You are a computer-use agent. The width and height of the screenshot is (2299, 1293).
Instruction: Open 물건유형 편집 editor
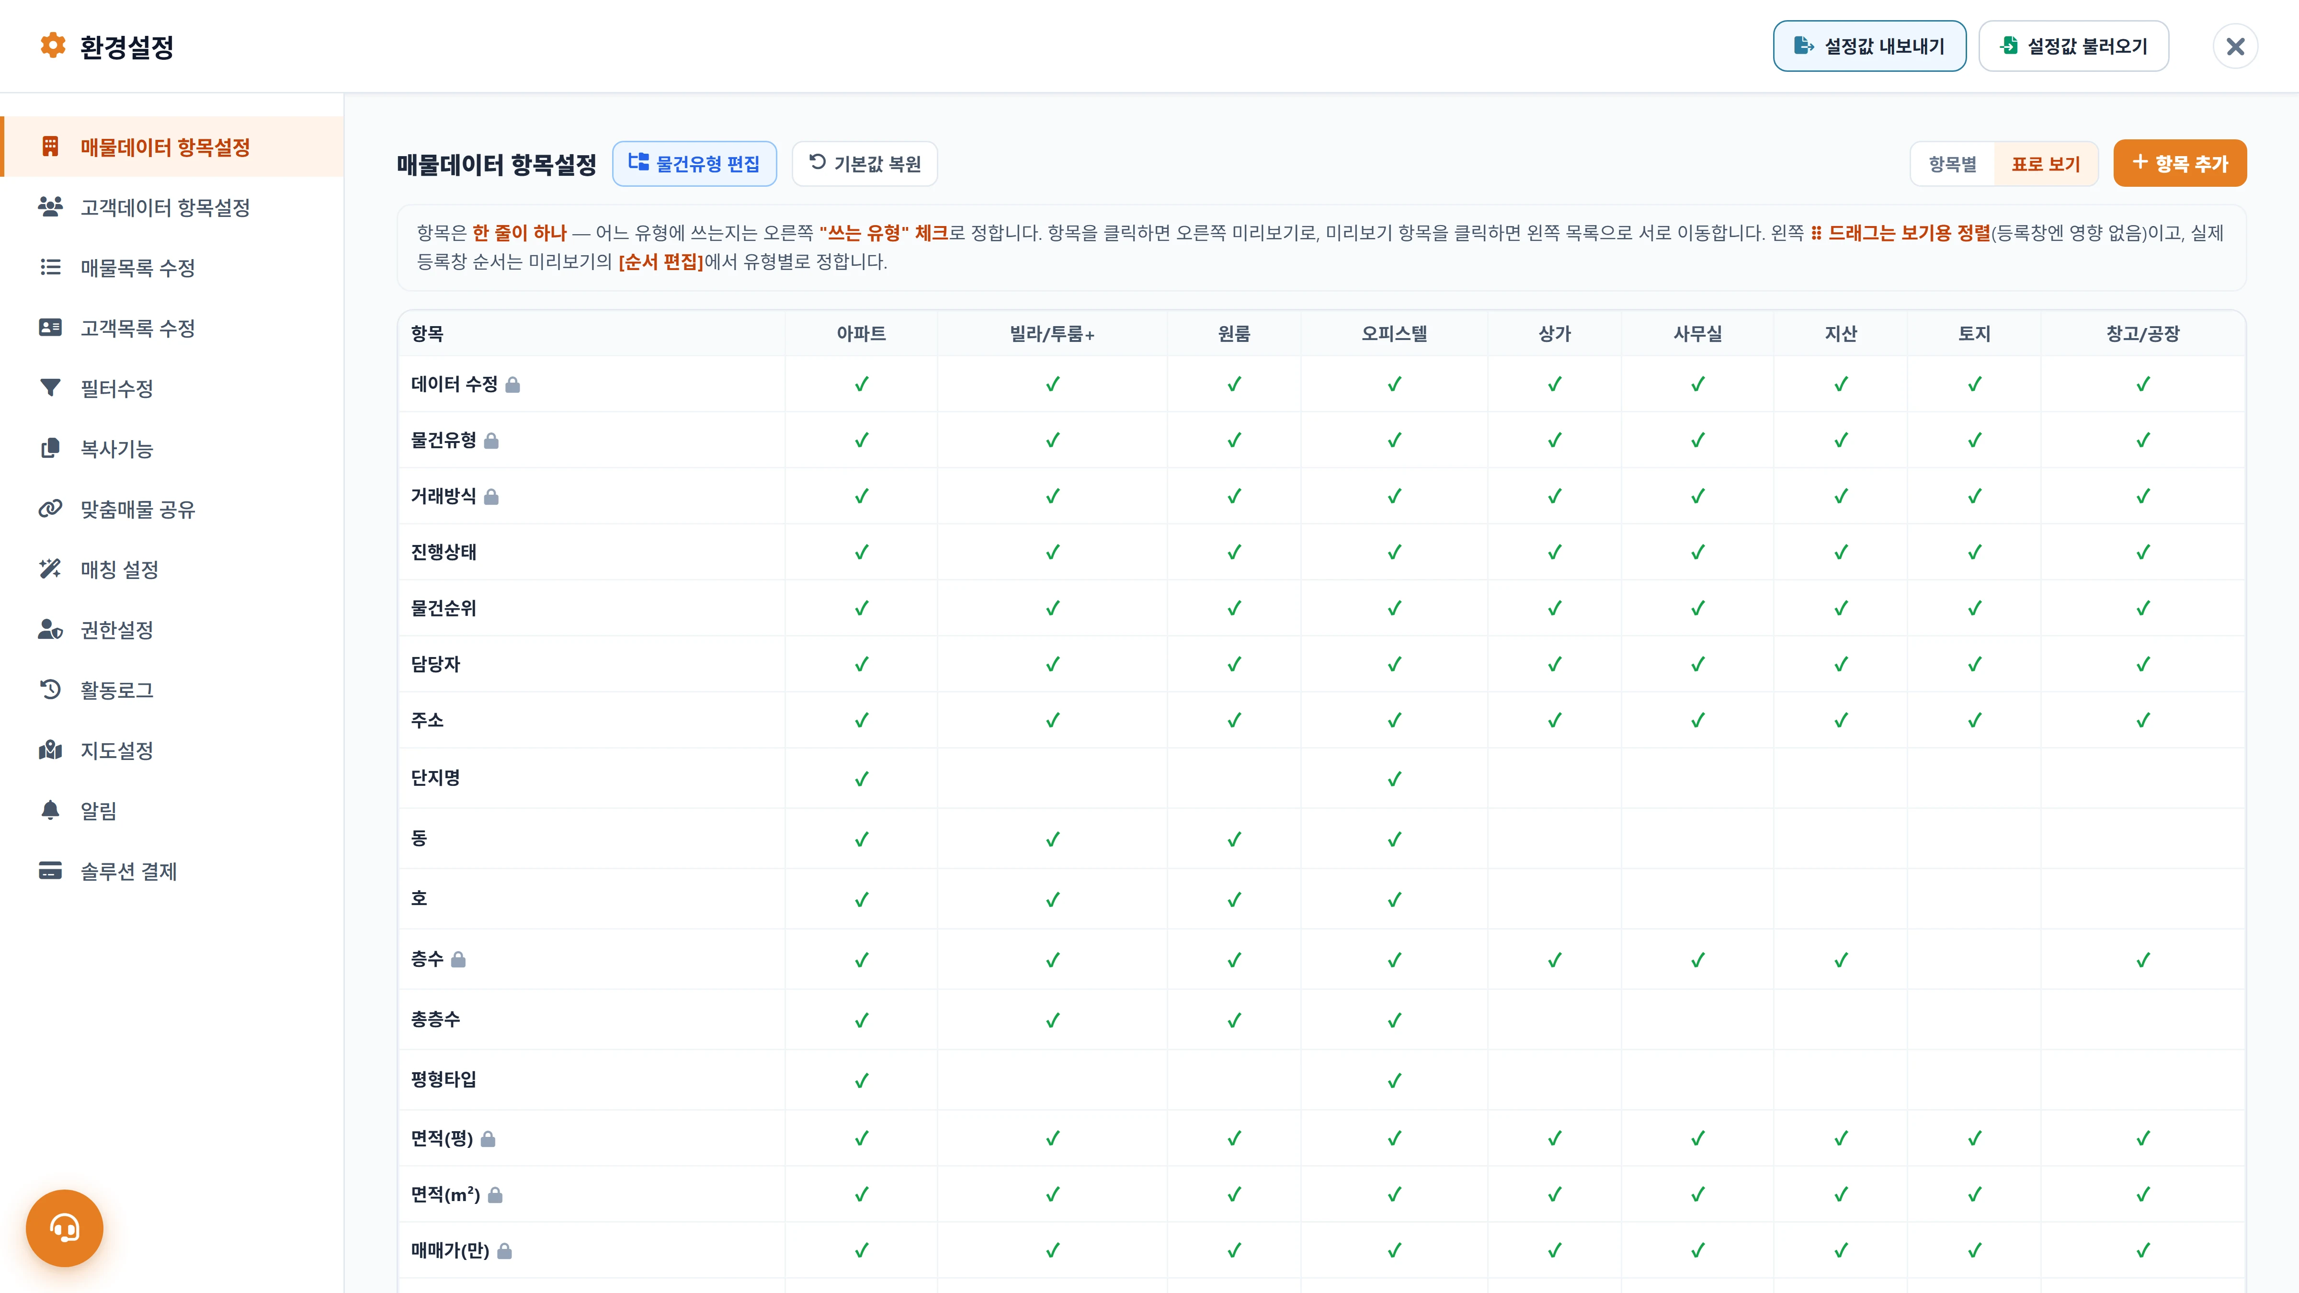point(694,163)
